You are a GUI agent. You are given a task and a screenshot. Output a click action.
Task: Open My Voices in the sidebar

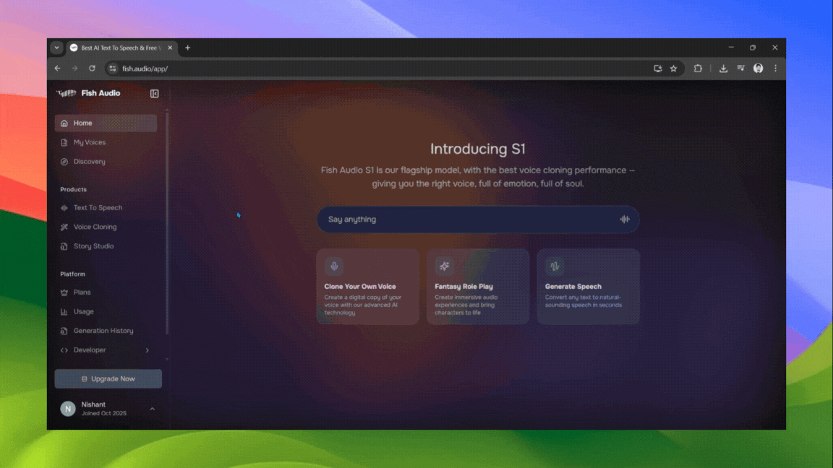(90, 142)
